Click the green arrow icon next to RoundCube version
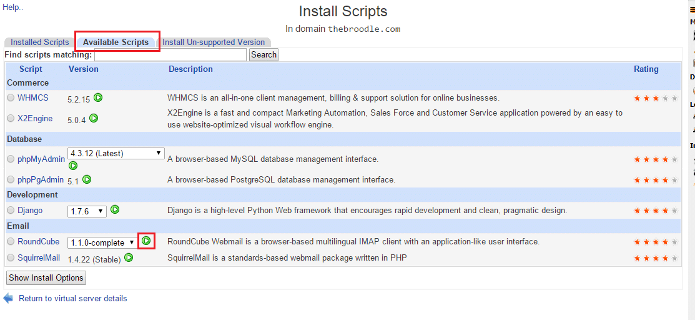The width and height of the screenshot is (695, 320). click(146, 241)
